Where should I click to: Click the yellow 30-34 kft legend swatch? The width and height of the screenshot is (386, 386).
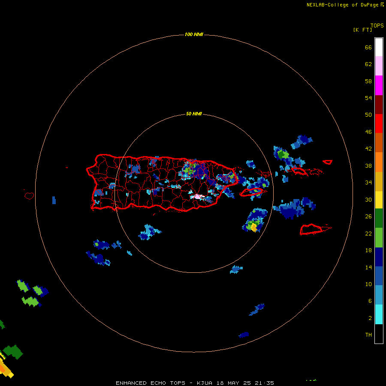coord(379,200)
